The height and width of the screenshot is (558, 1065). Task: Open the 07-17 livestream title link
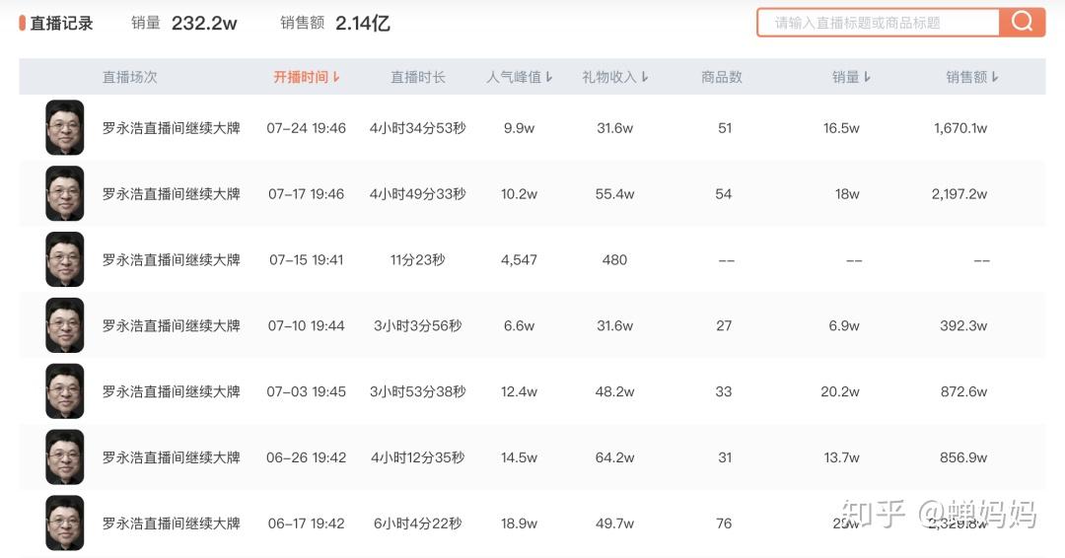(172, 194)
